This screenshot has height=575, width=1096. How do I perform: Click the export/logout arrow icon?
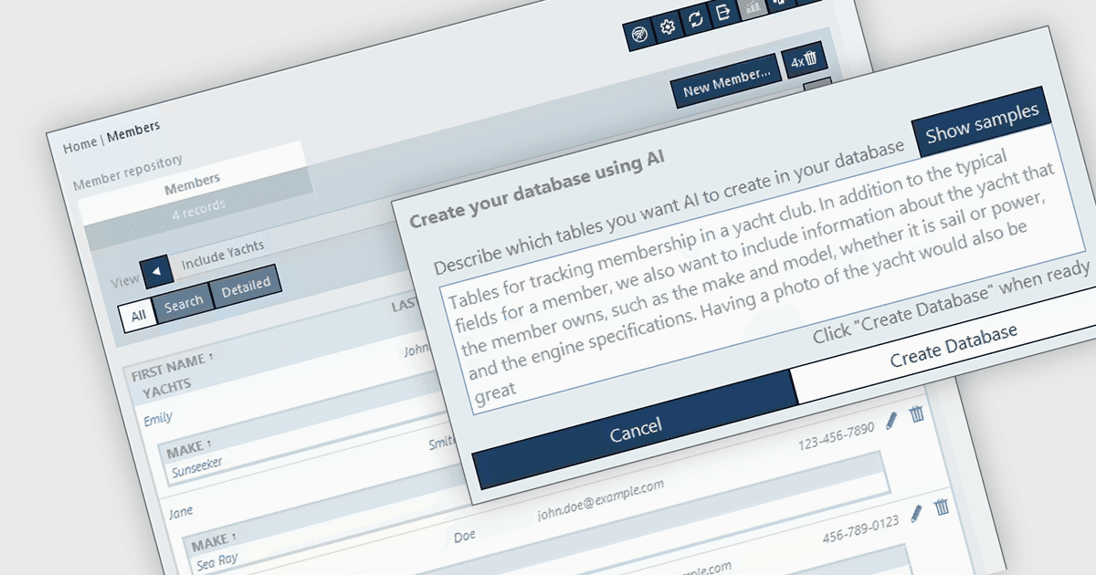(723, 13)
